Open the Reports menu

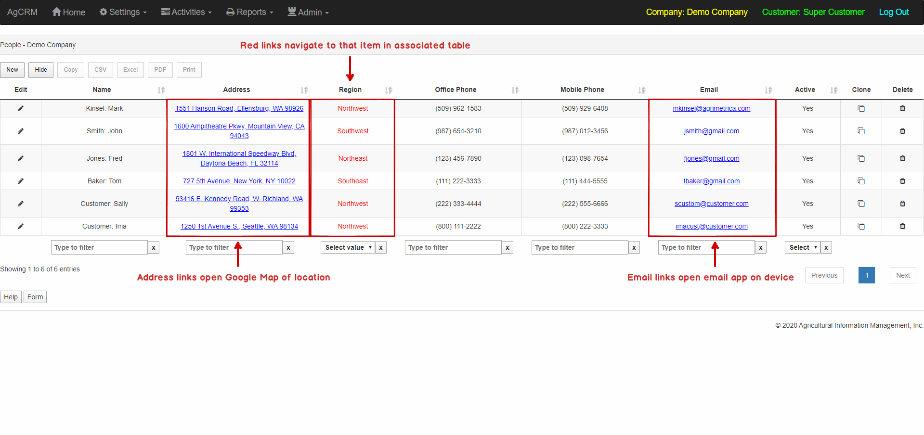[x=250, y=12]
